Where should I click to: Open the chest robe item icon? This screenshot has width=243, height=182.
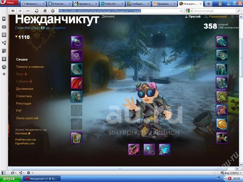pos(77,96)
